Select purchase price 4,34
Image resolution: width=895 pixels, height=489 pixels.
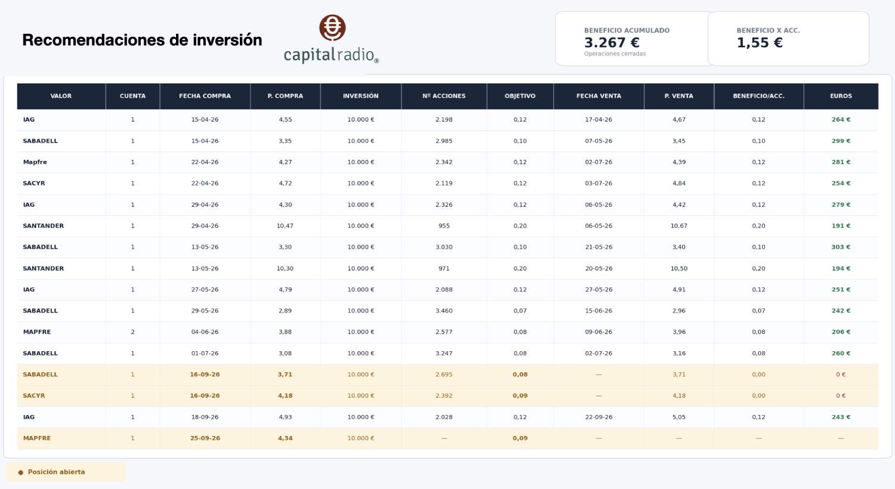(x=285, y=438)
